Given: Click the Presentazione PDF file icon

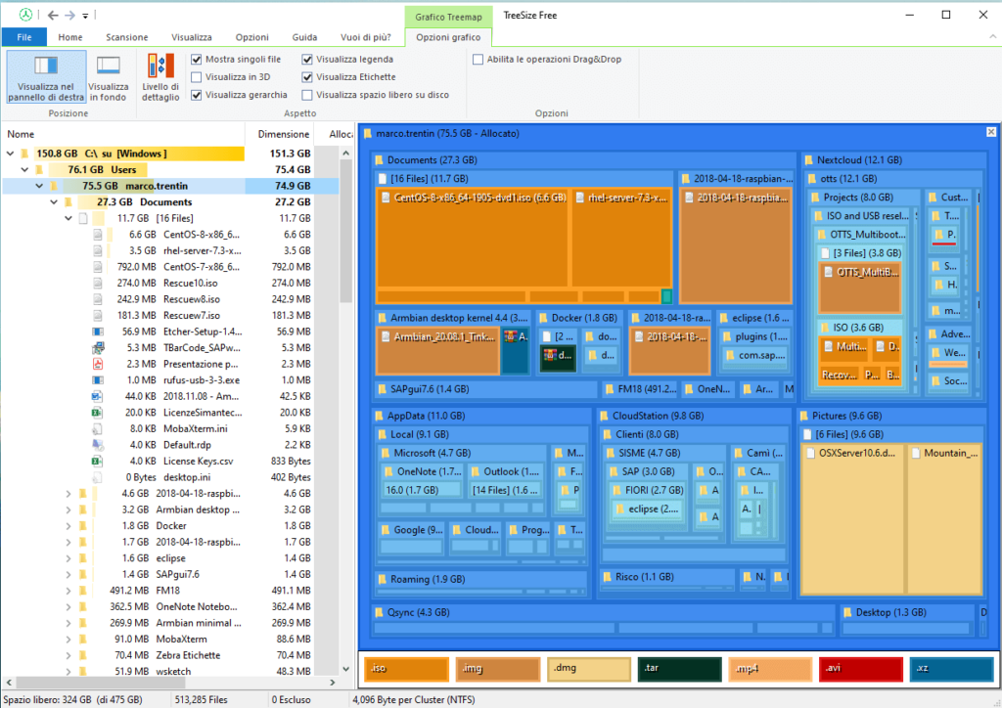Looking at the screenshot, I should click(98, 364).
